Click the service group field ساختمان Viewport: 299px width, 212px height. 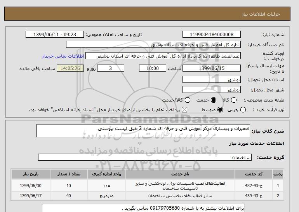coord(145,157)
